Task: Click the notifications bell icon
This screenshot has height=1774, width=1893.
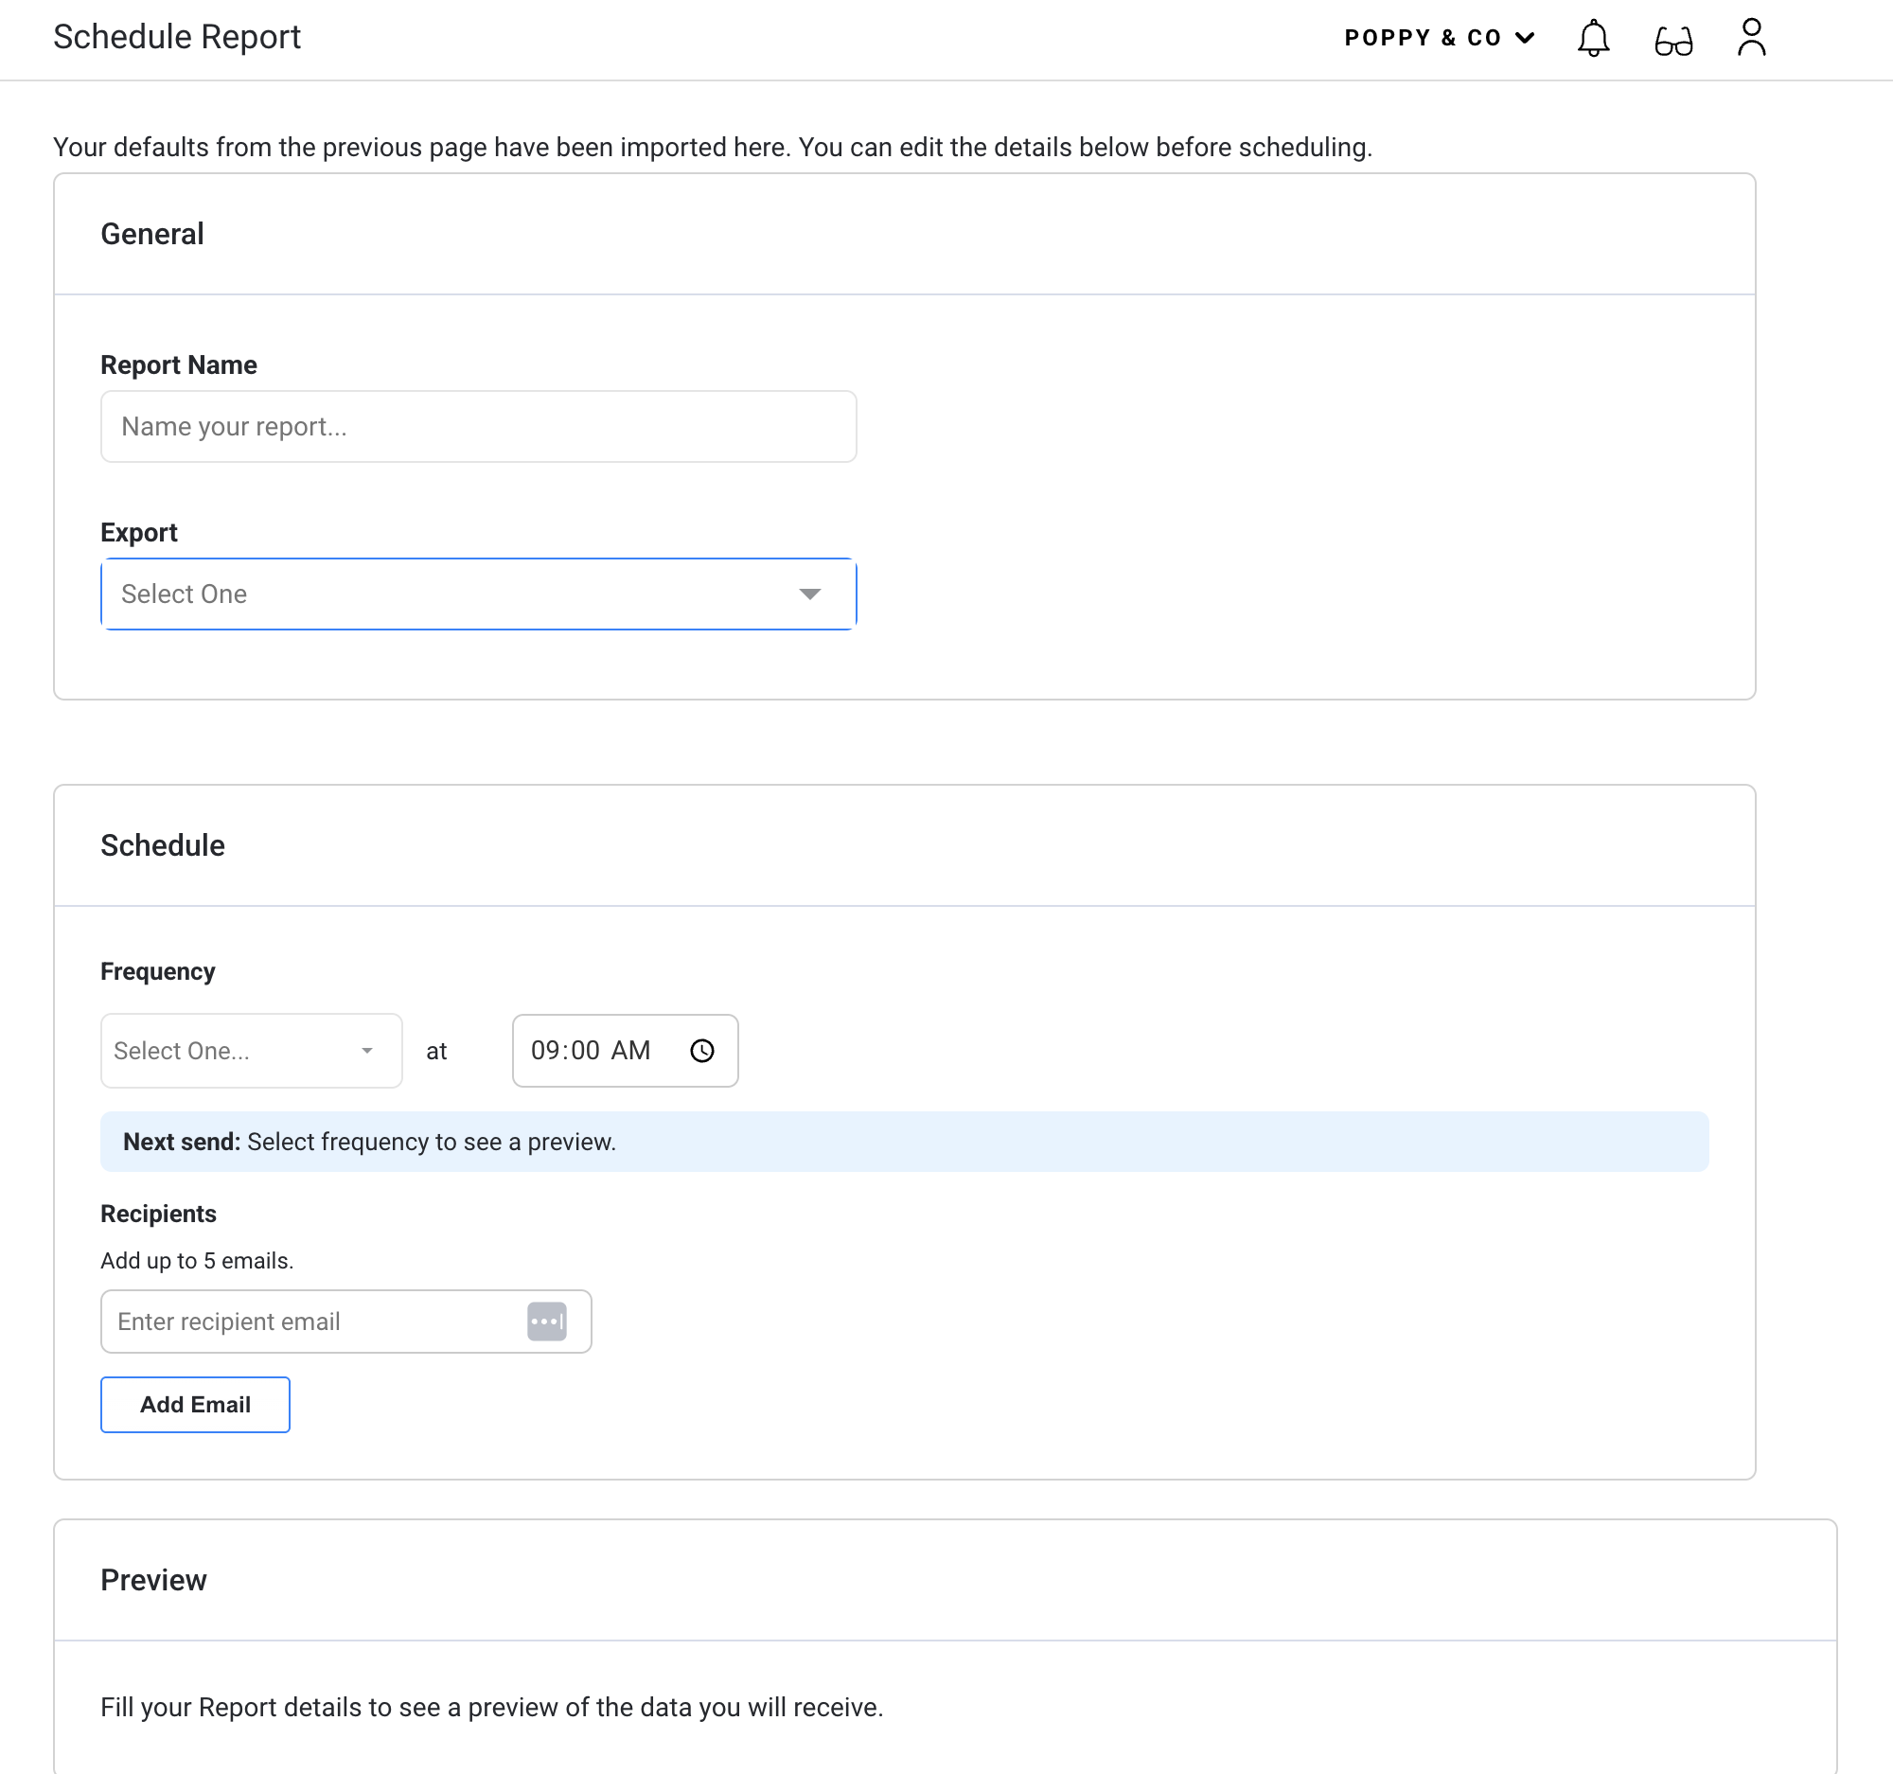Action: tap(1592, 38)
